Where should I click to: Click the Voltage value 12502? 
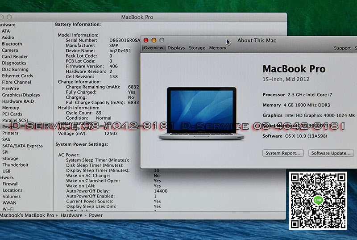click(111, 134)
